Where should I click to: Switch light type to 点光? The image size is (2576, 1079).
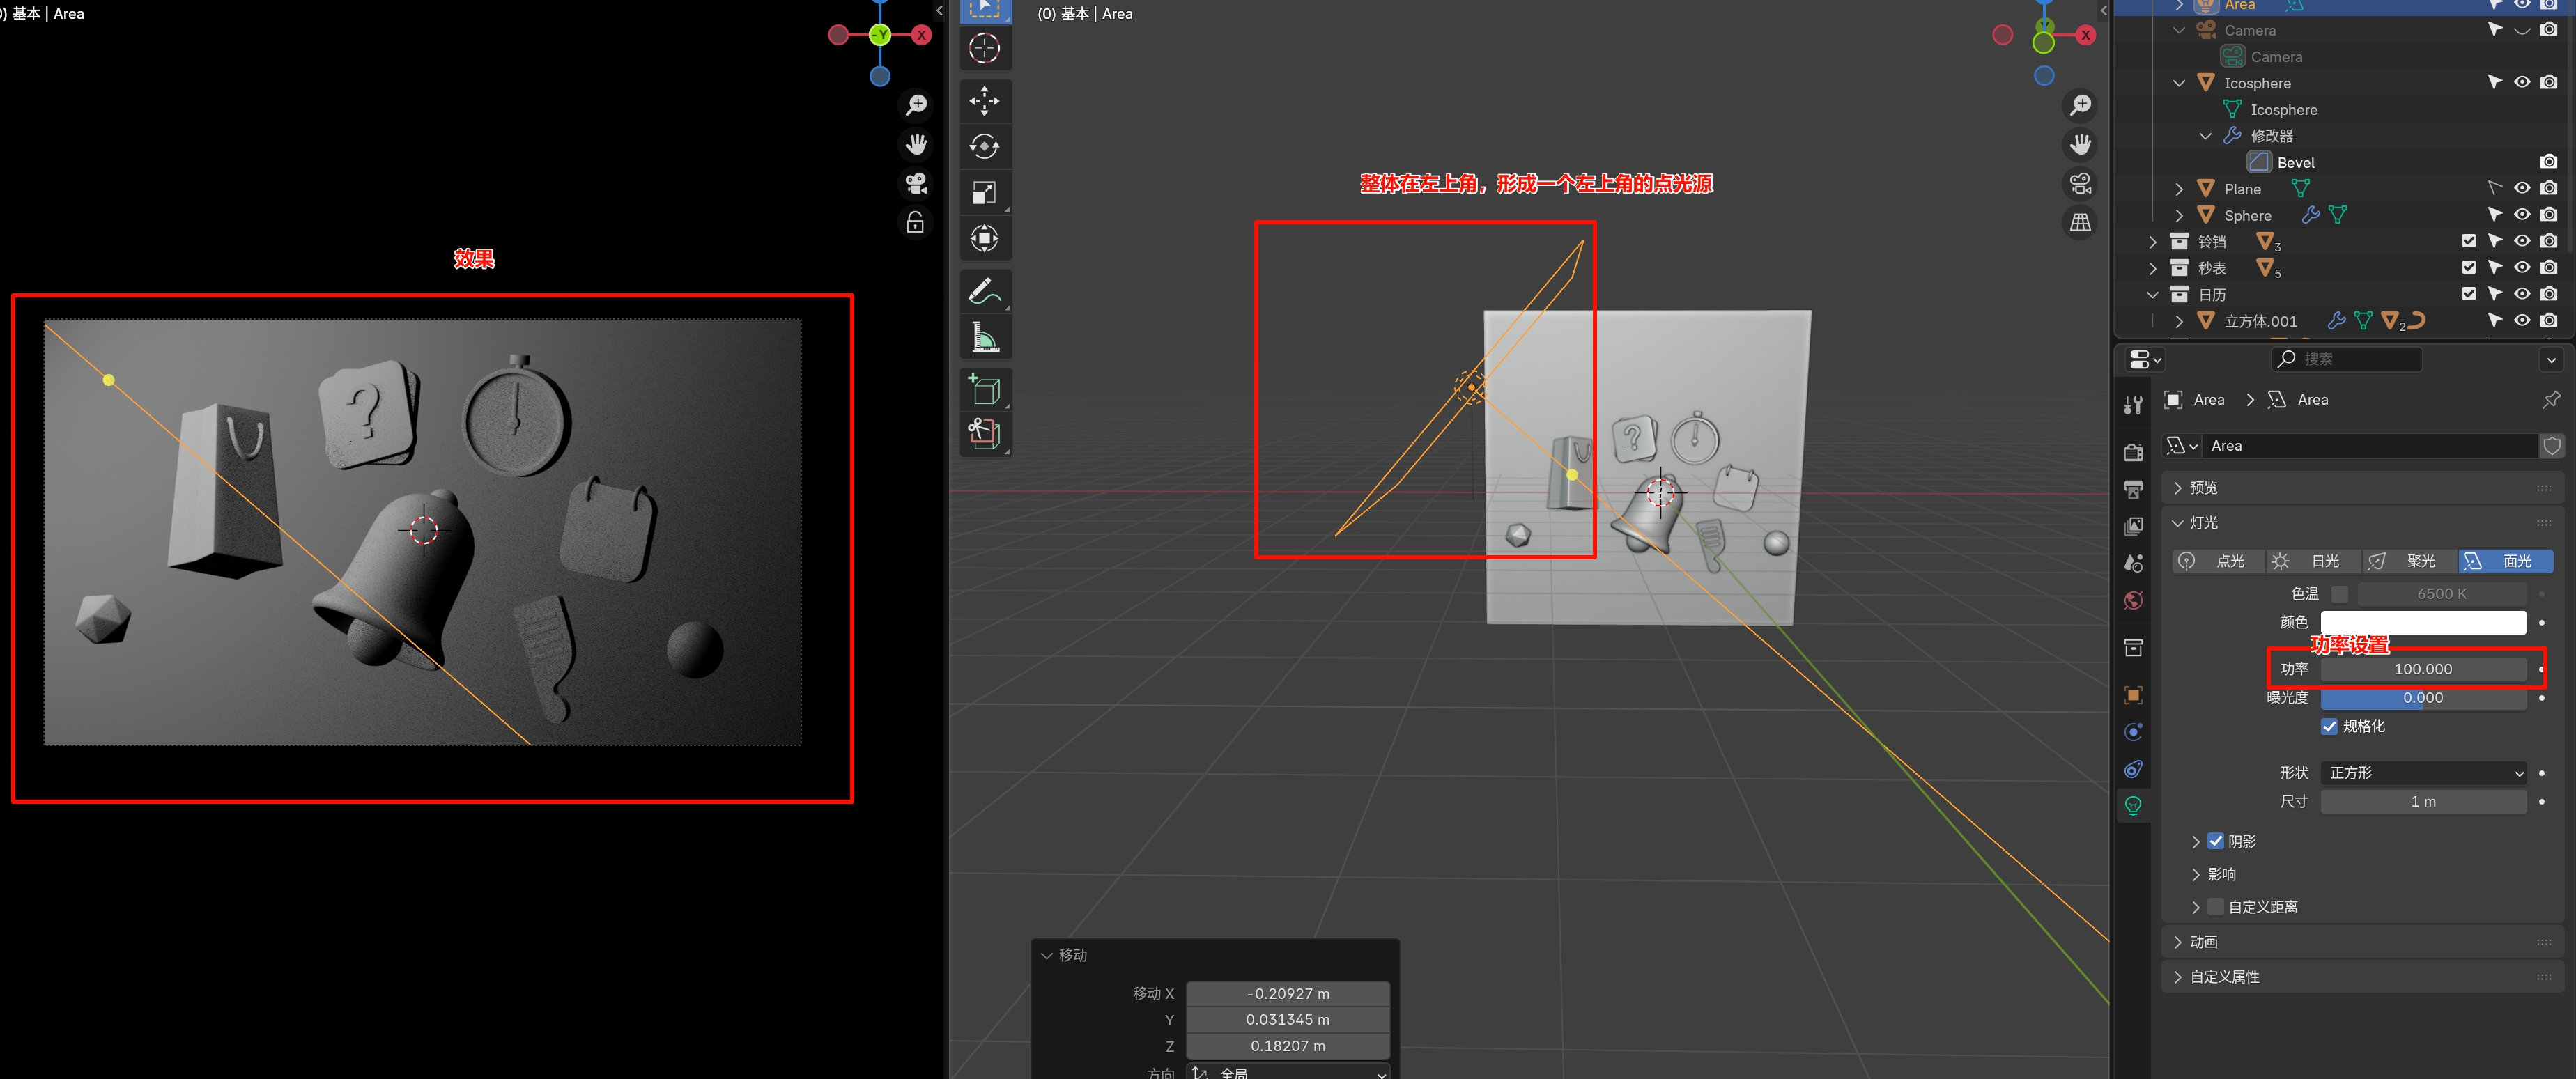(2217, 561)
